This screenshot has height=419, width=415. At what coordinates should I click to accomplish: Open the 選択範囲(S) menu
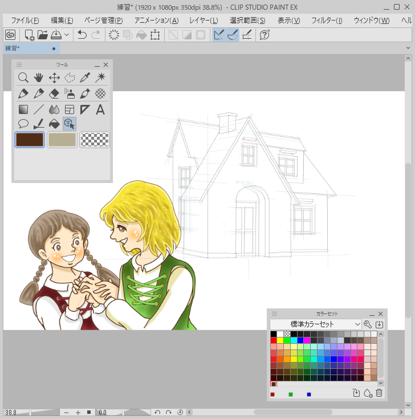247,21
